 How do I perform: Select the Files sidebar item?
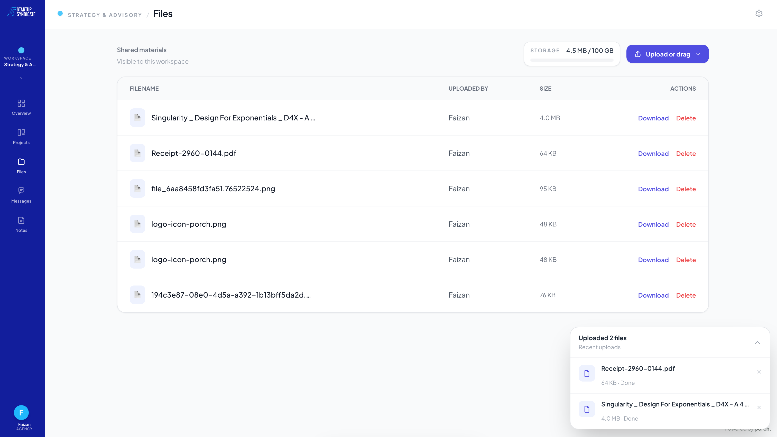(21, 166)
